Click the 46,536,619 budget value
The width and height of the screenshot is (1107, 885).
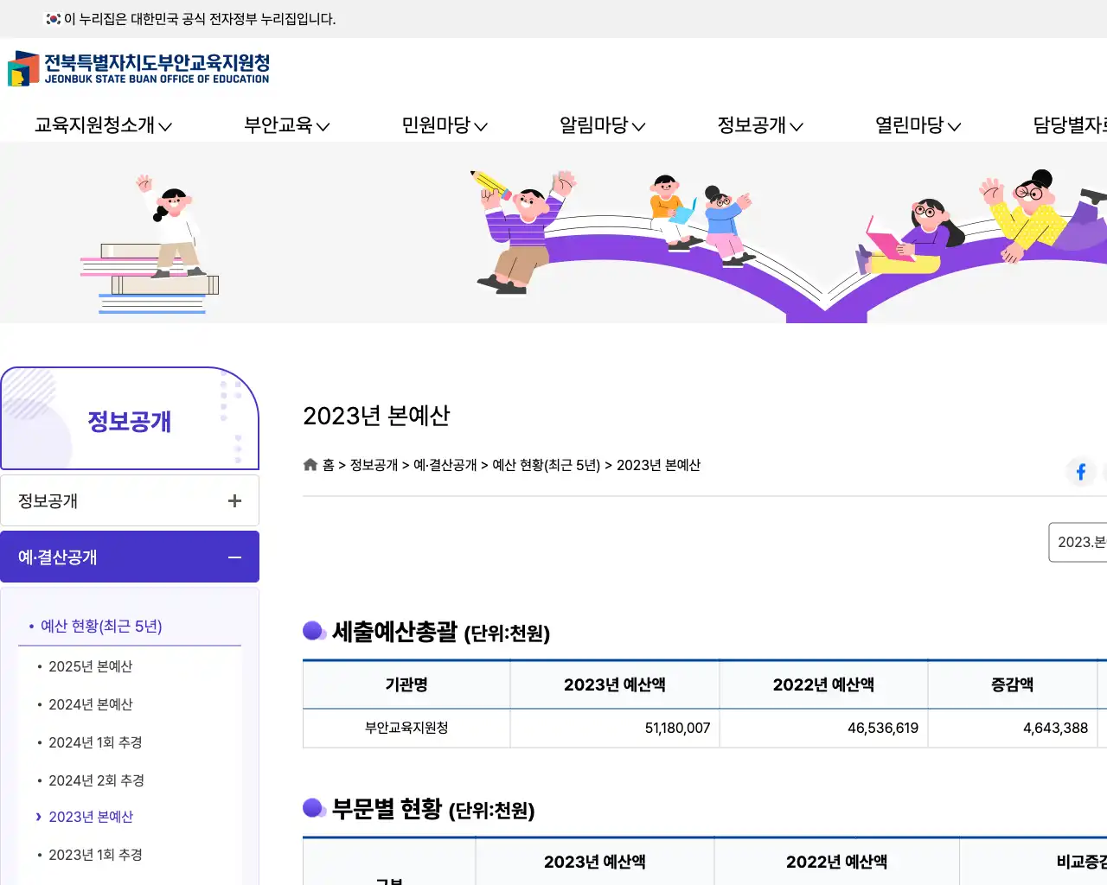(883, 728)
